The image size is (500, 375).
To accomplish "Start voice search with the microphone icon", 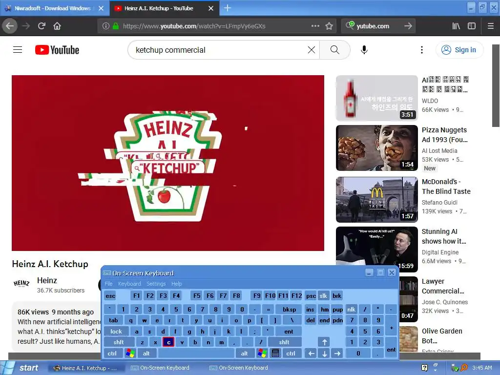I will 364,50.
